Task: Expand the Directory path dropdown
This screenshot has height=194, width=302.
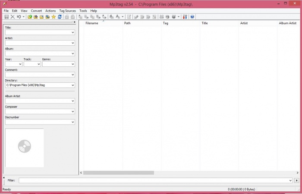Action: tap(72, 85)
